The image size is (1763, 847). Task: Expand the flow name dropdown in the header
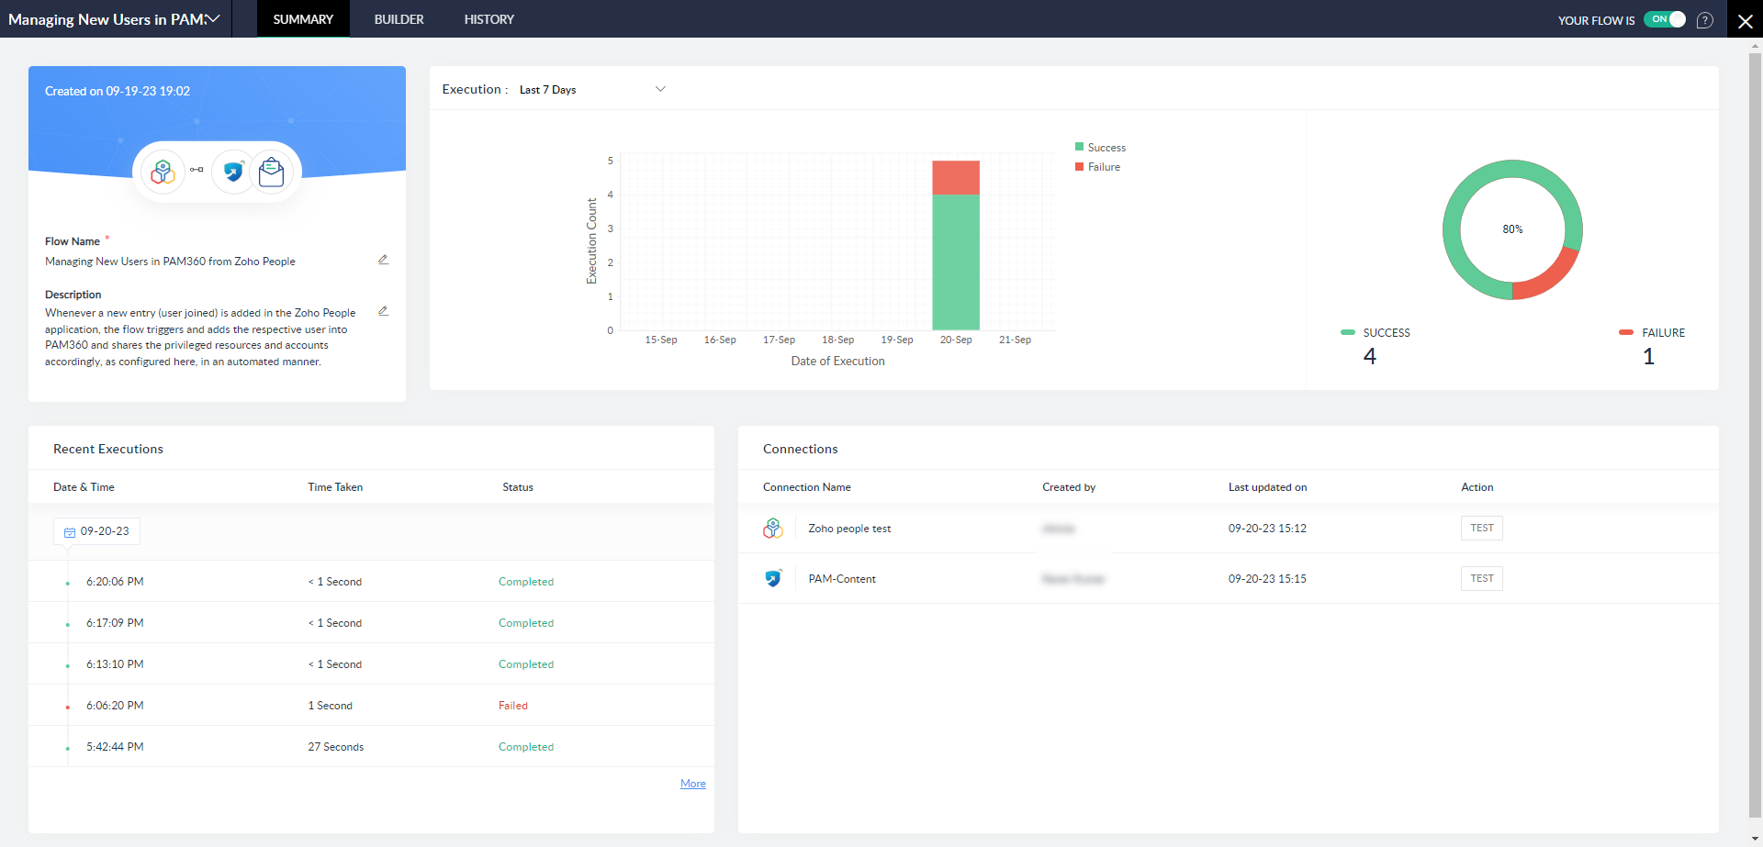coord(213,17)
